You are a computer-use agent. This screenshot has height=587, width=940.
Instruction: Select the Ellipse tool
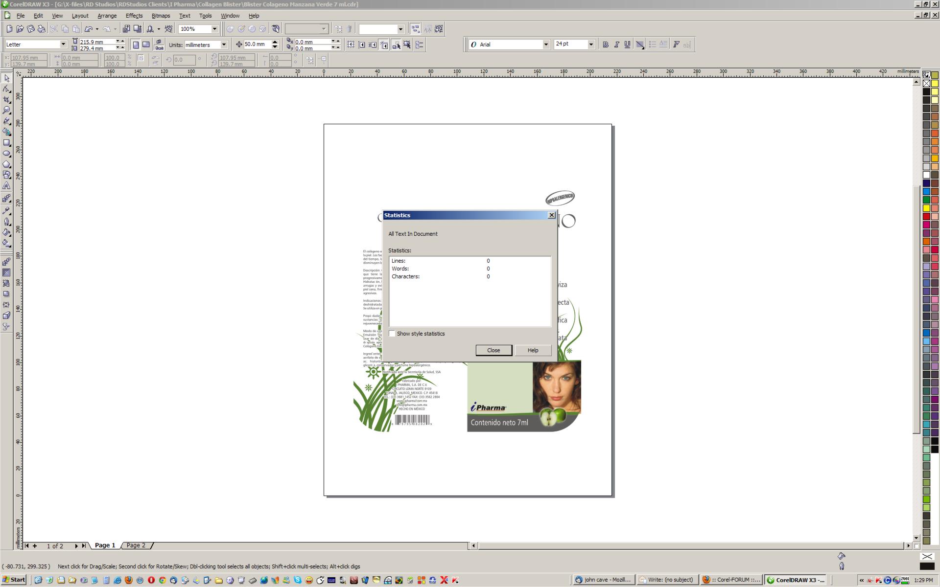click(x=6, y=154)
